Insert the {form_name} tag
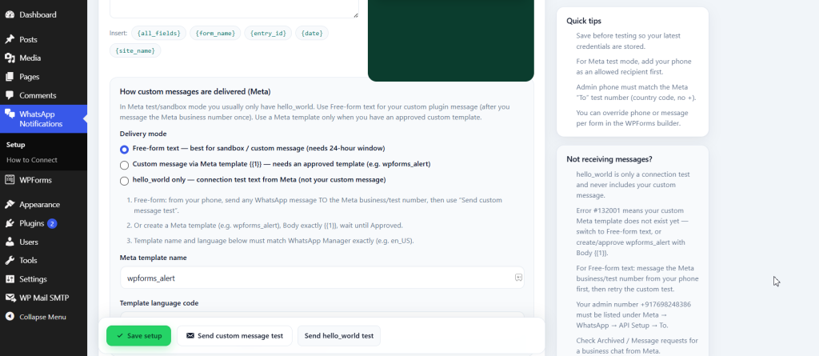 click(215, 33)
